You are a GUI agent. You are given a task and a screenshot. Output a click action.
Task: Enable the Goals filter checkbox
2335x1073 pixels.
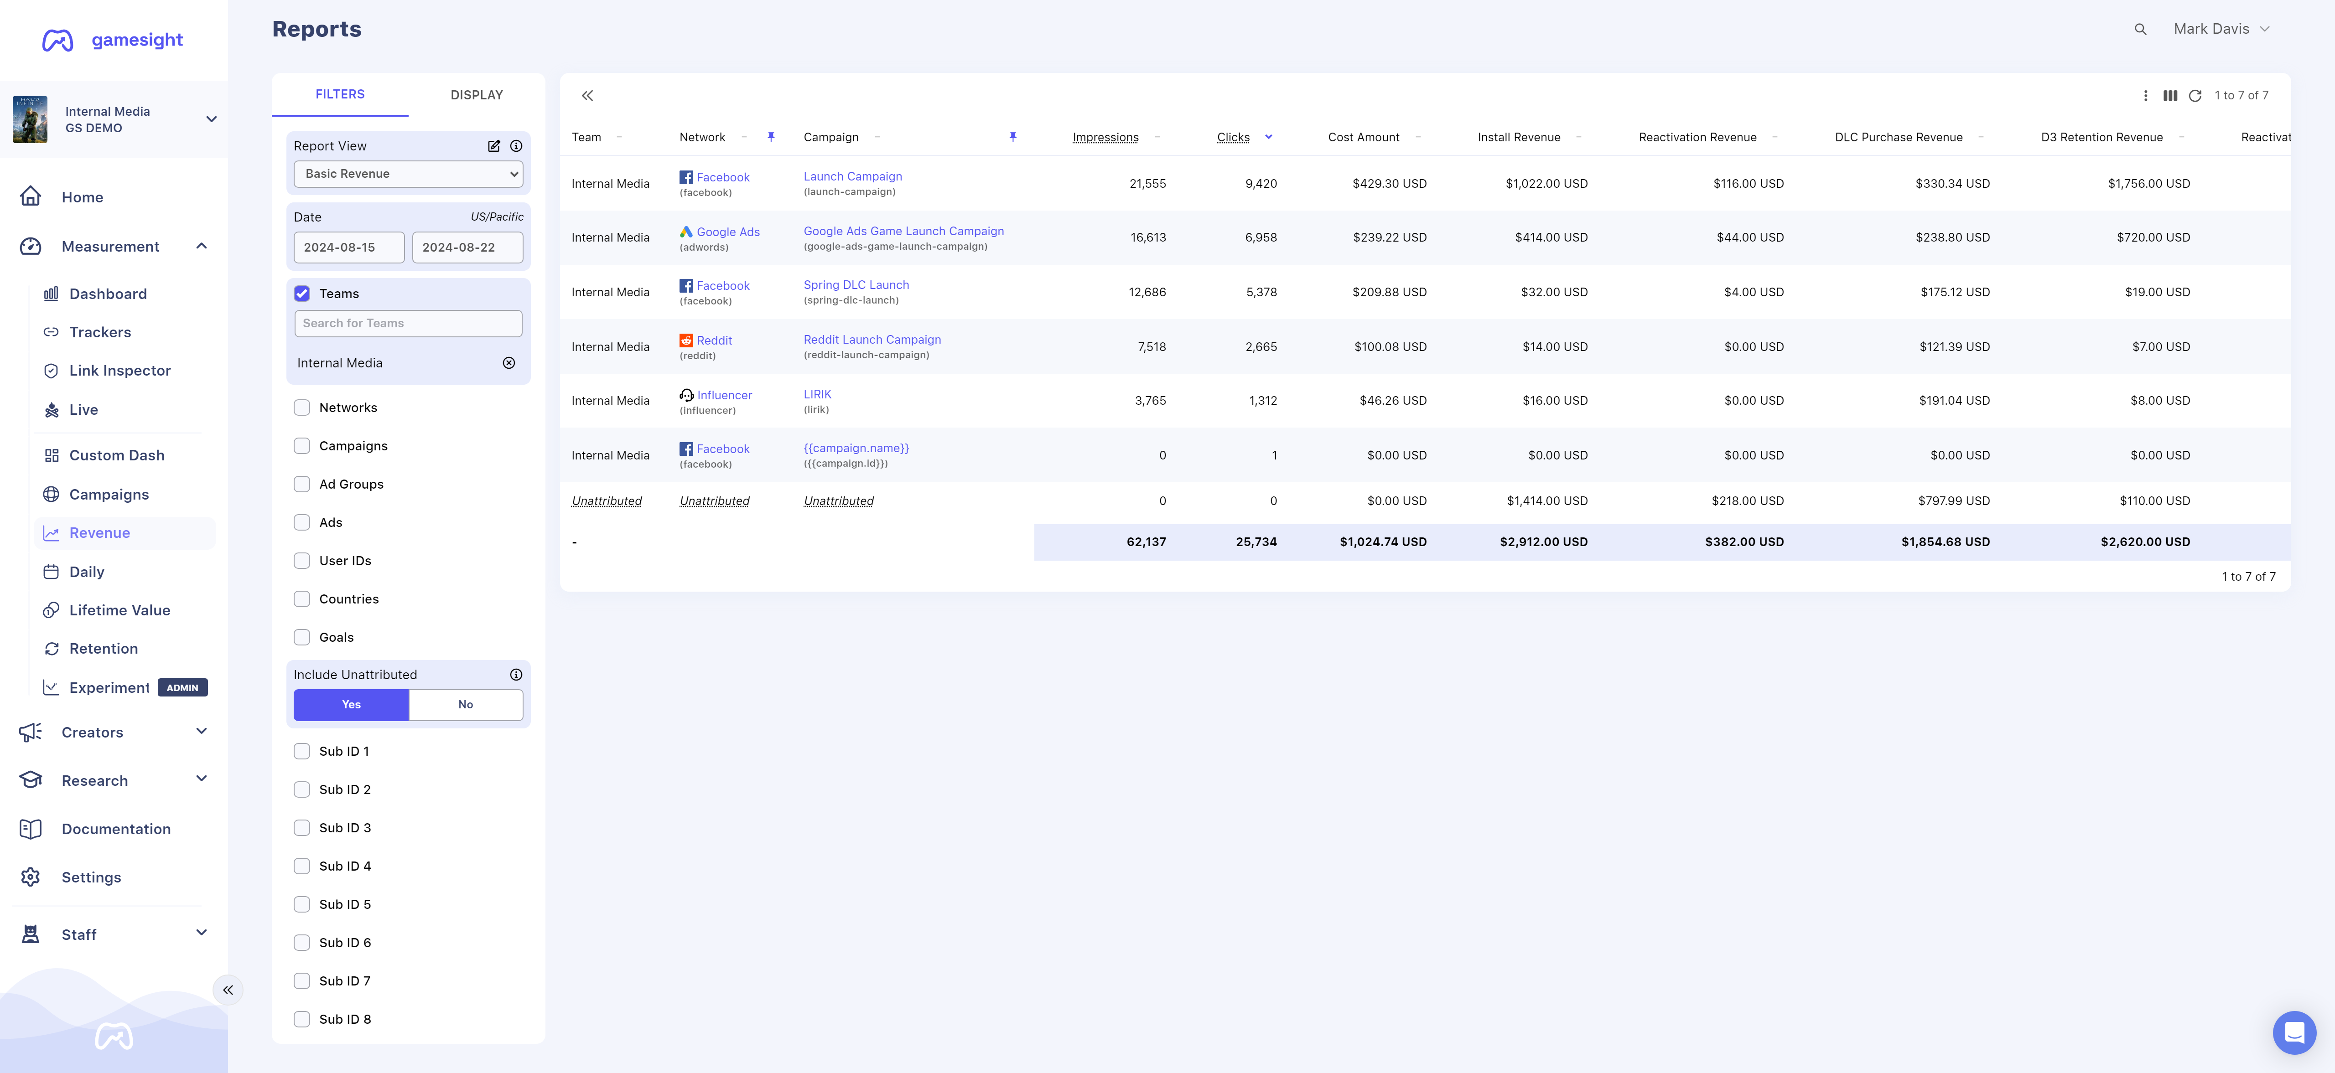(302, 637)
